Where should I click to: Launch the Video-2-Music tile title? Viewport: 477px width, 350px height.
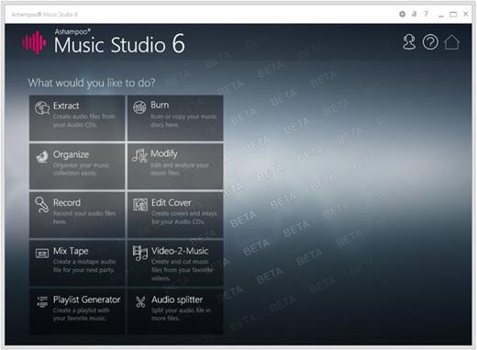point(180,251)
